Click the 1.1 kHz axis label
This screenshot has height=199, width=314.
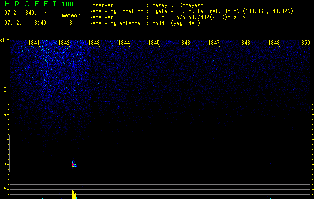(x=4, y=65)
